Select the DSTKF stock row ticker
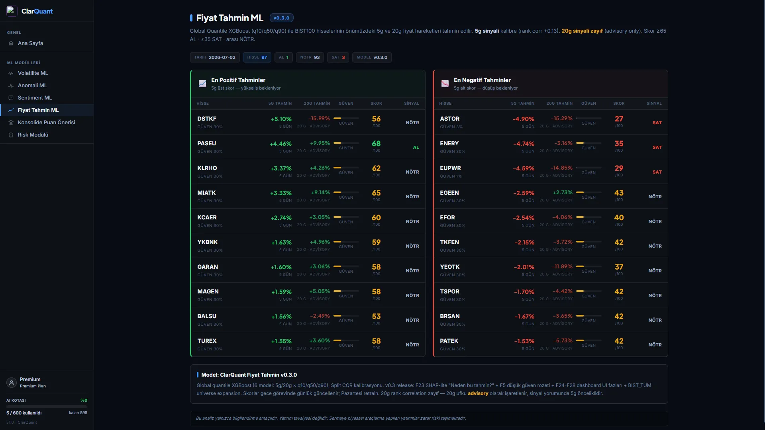 coord(207,119)
